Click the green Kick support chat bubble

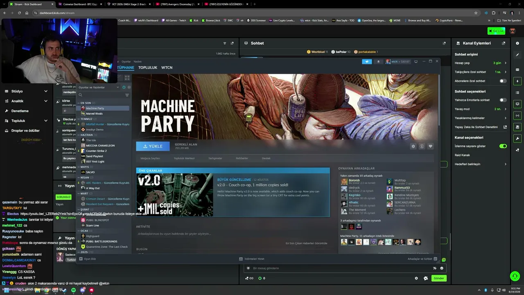[515, 276]
